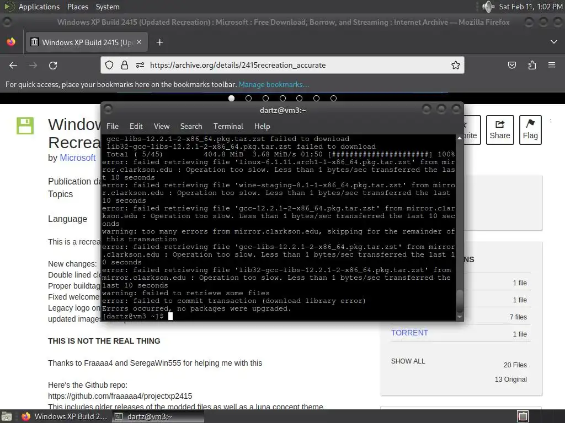The image size is (565, 423).
Task: Open the clock showing Sat Feb 11
Action: pos(530,7)
